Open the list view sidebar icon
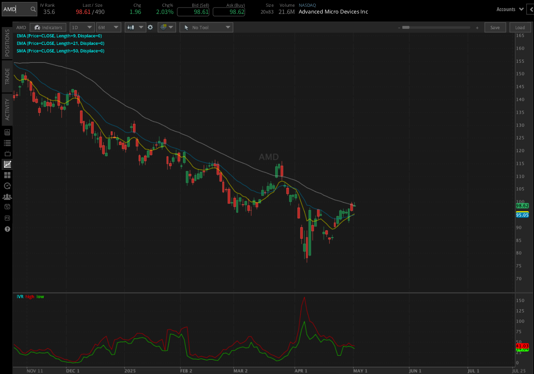This screenshot has height=374, width=534. click(x=7, y=143)
